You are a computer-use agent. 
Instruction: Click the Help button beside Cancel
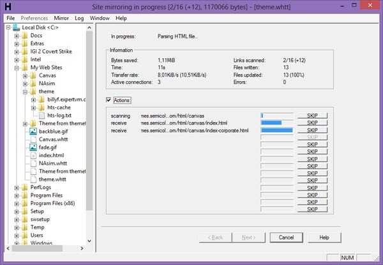324,237
